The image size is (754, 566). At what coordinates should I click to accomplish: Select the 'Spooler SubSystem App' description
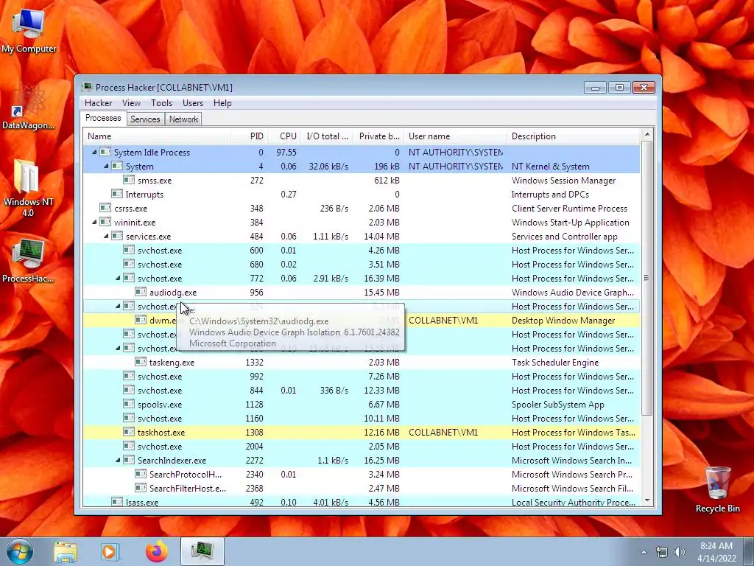558,405
